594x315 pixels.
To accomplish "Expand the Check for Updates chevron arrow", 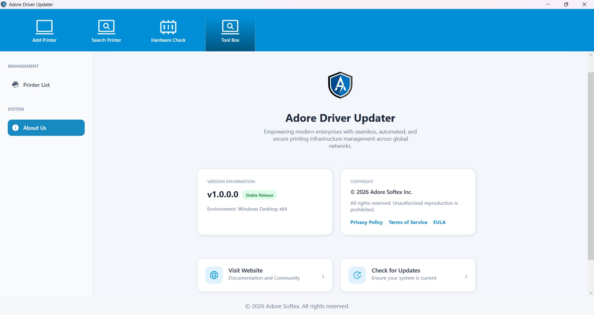I will pyautogui.click(x=466, y=277).
